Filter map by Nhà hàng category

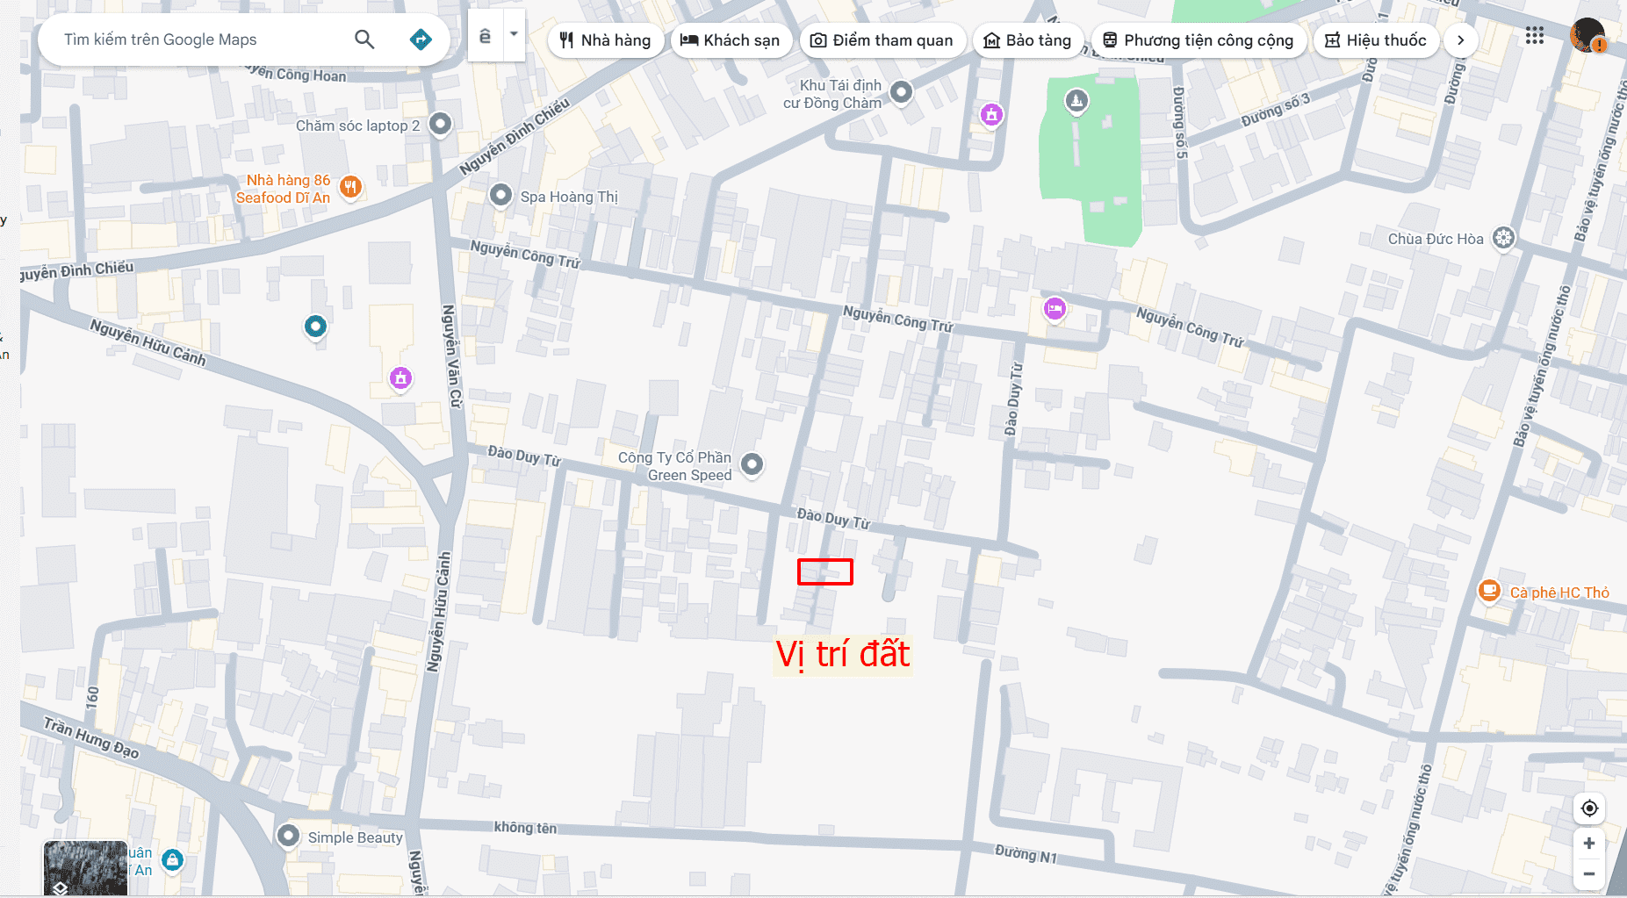(x=605, y=40)
